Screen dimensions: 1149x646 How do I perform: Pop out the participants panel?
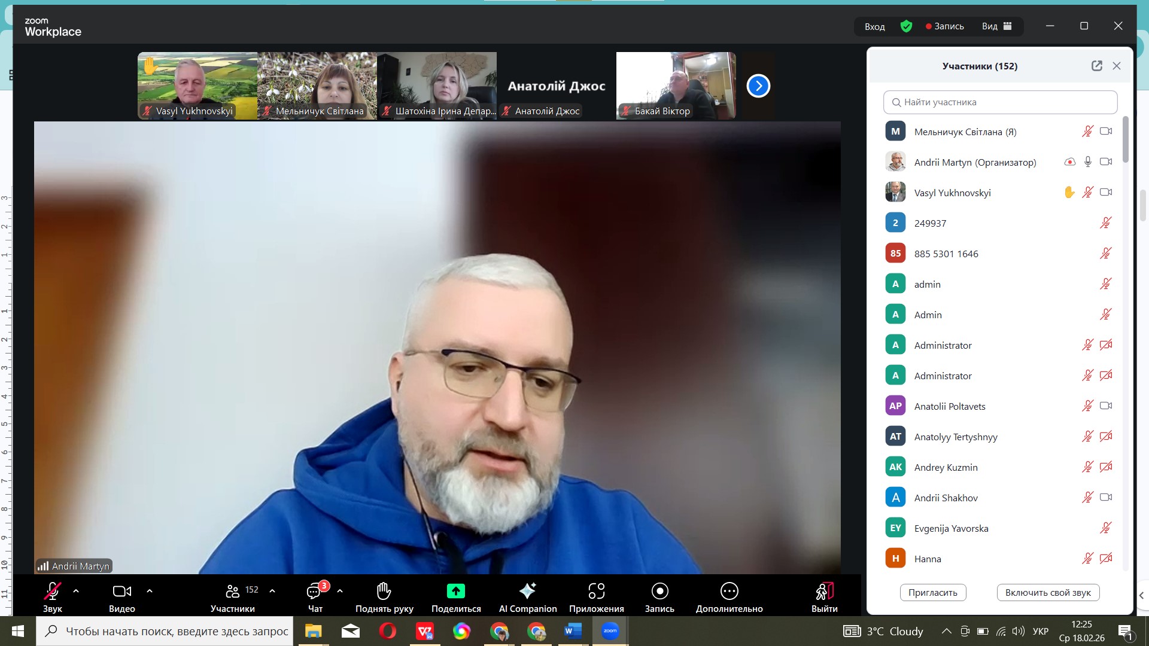[1096, 66]
